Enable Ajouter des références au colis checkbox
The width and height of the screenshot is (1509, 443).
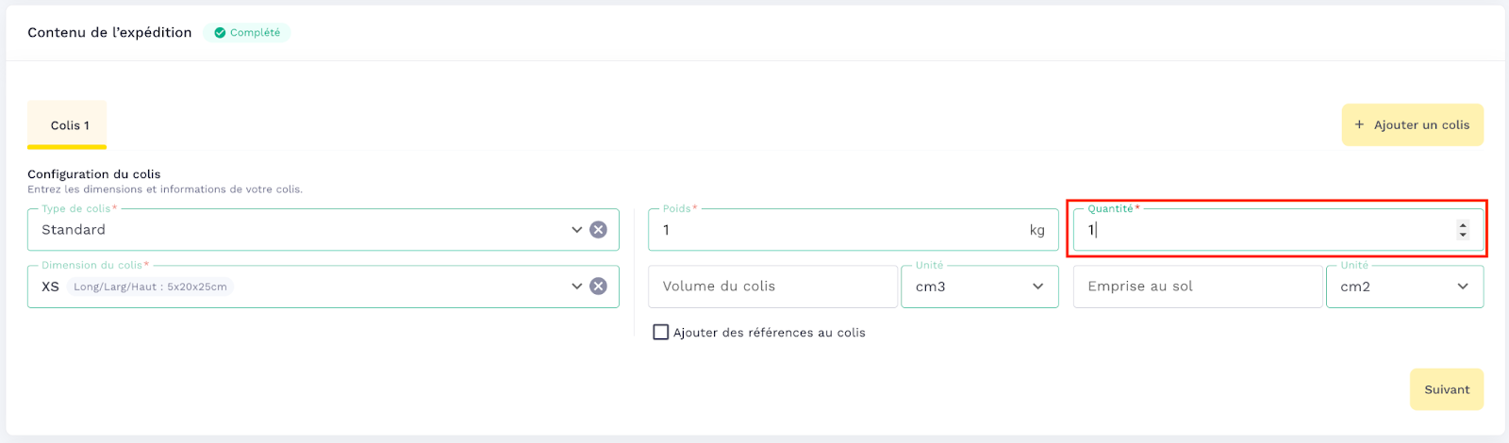click(x=661, y=333)
